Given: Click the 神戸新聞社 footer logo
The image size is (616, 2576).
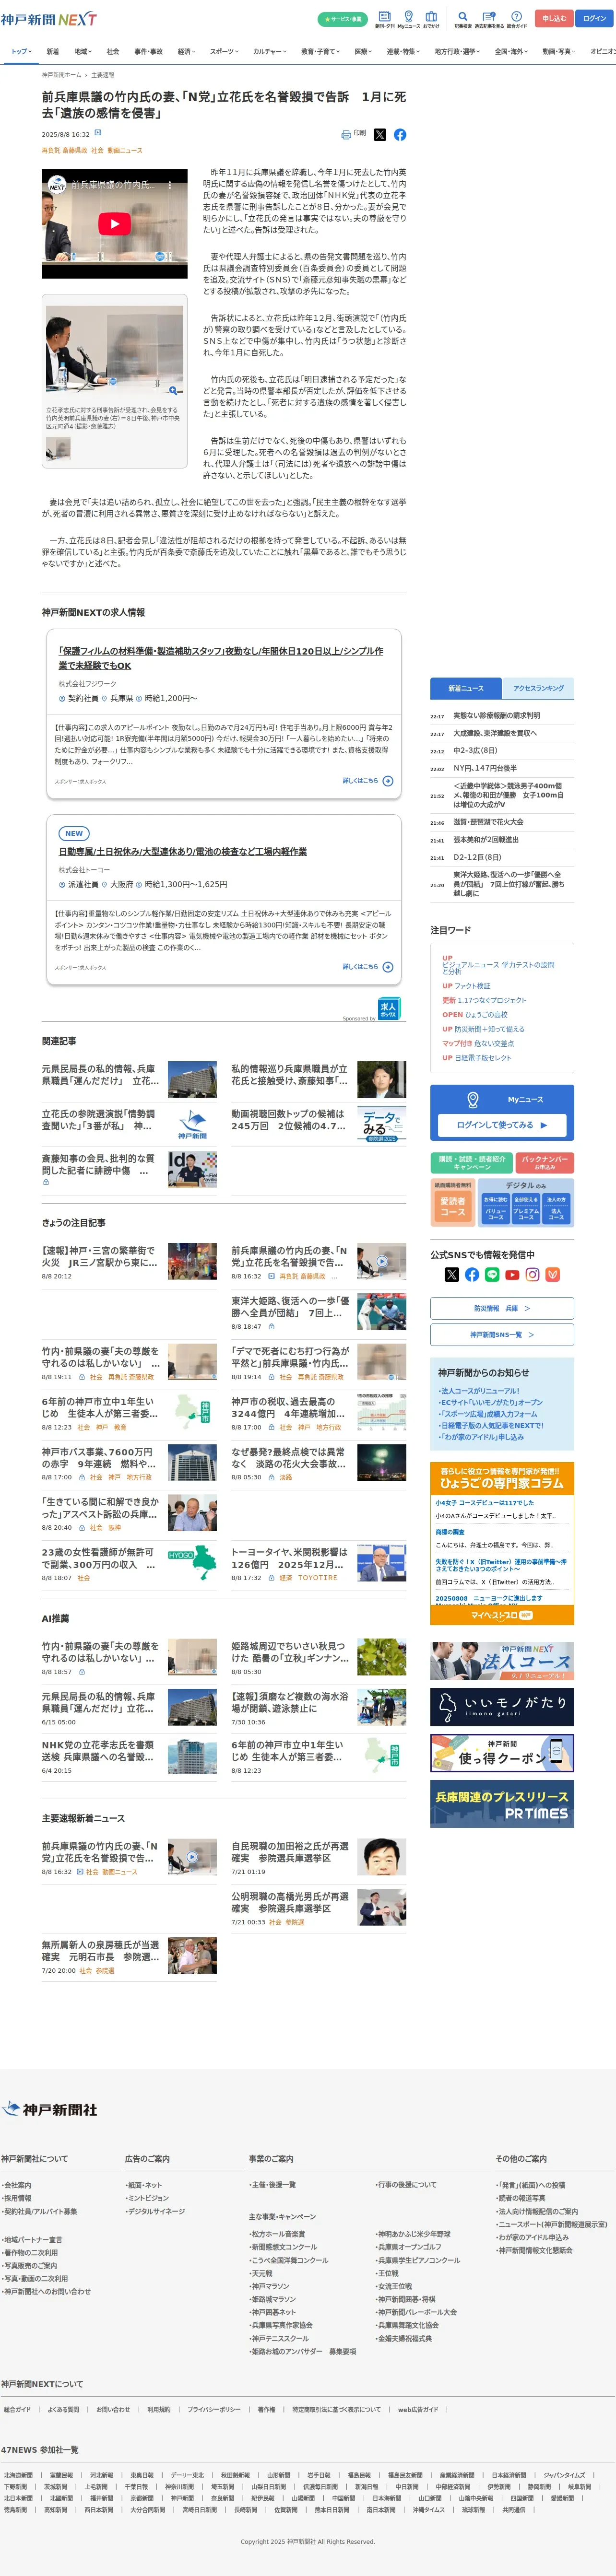Looking at the screenshot, I should point(50,2109).
